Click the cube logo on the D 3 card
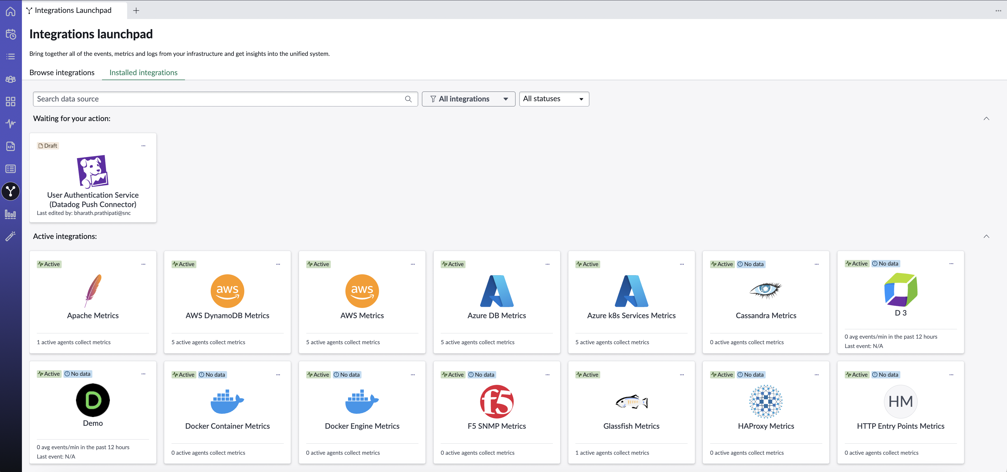 pyautogui.click(x=901, y=290)
